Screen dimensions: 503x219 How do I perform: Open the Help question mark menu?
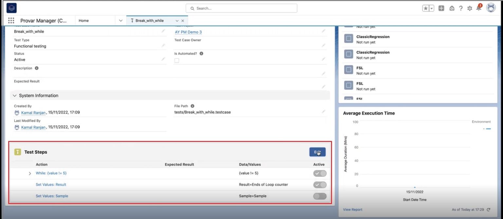point(461,8)
